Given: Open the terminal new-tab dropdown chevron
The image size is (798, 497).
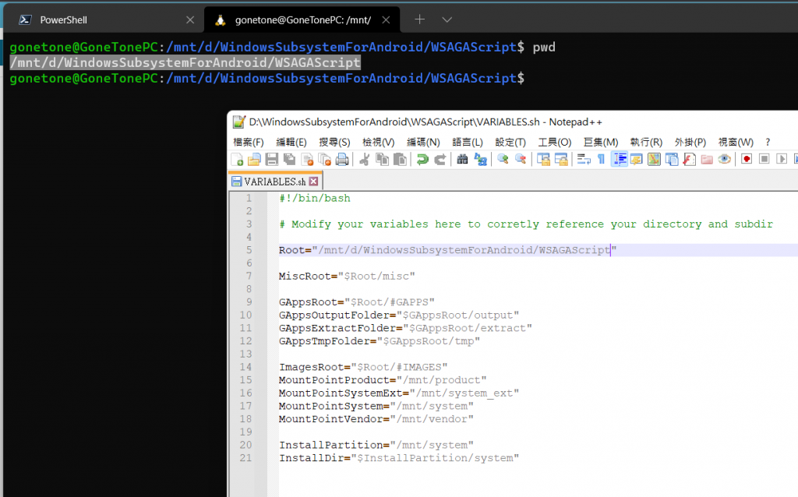Looking at the screenshot, I should click(447, 19).
